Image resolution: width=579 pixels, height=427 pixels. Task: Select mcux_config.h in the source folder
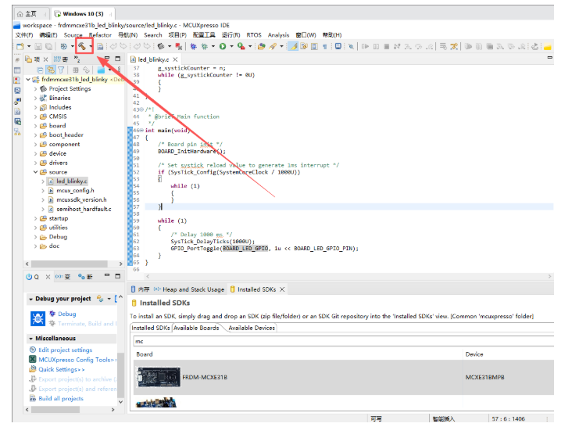pos(75,190)
